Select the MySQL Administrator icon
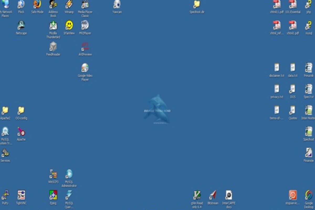The width and height of the screenshot is (315, 210). 69,174
